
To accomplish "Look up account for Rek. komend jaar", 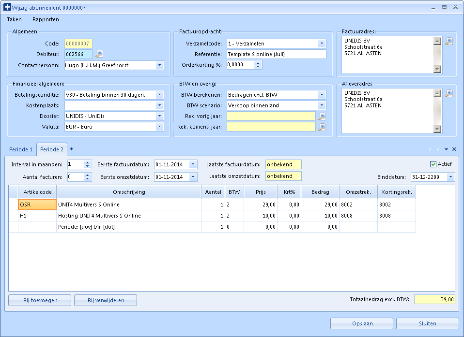I will [322, 127].
